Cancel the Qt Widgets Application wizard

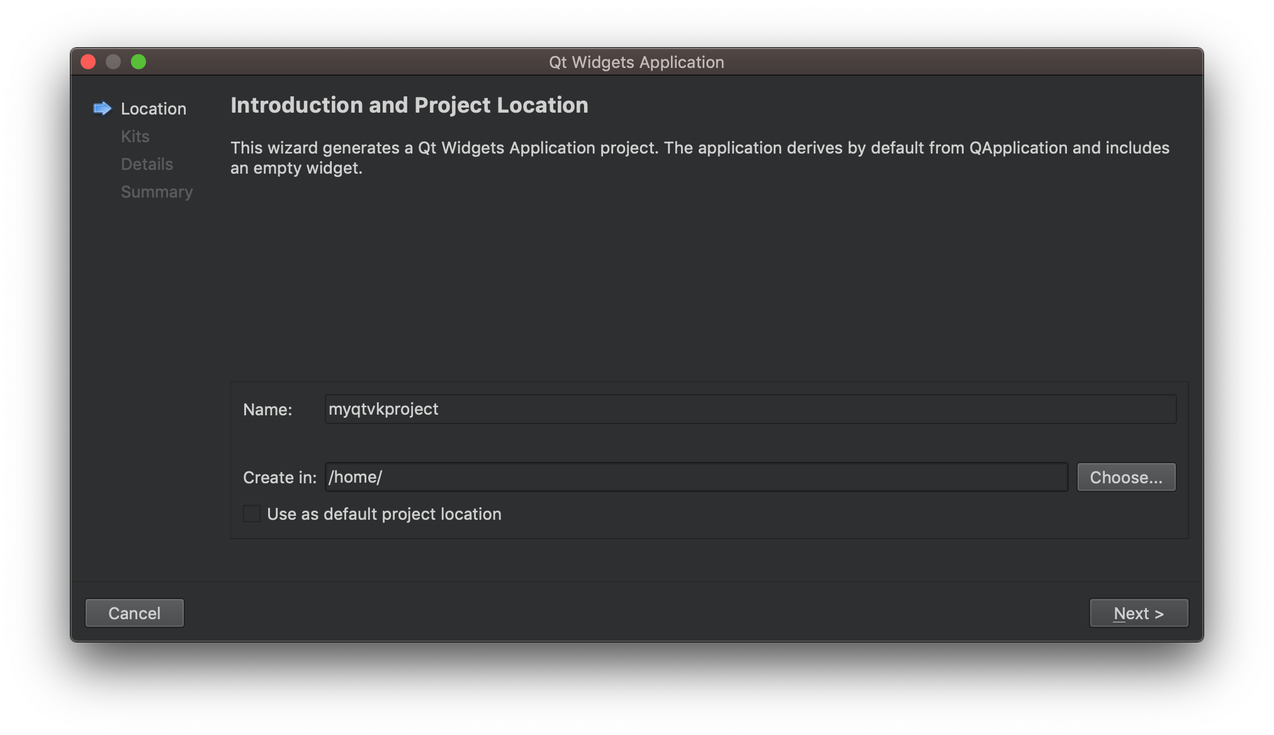pyautogui.click(x=135, y=613)
